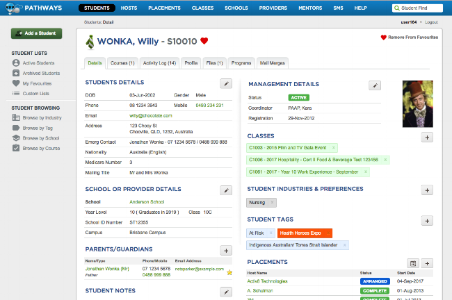Image resolution: width=452 pixels, height=300 pixels.
Task: Add a student tag plus button
Action: point(427,221)
